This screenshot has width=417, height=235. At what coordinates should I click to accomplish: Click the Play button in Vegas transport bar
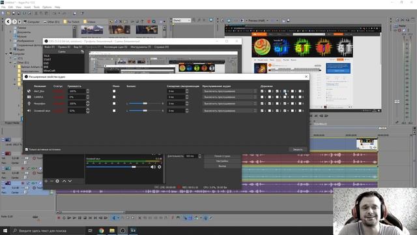(x=74, y=218)
